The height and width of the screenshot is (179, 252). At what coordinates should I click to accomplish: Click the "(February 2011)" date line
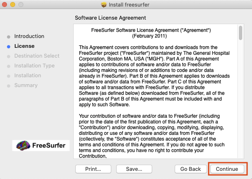(154, 36)
